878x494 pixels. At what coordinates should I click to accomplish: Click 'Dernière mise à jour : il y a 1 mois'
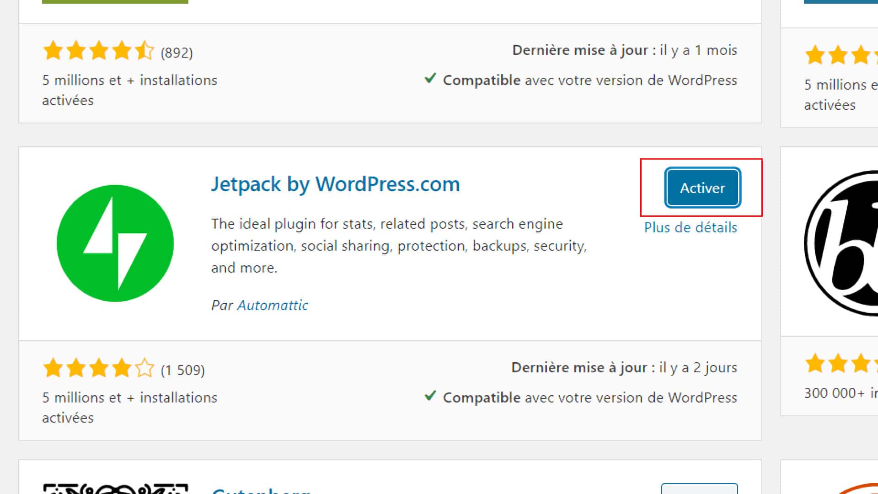pos(625,50)
